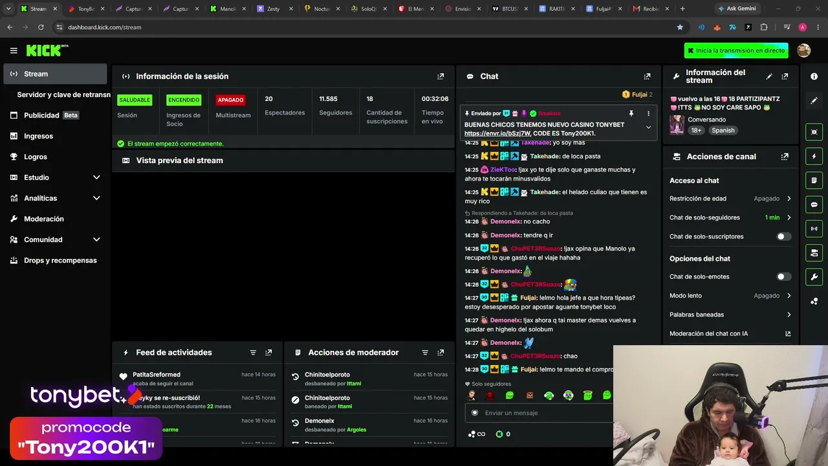Click the stream category thumbnail for Conversando

677,125
